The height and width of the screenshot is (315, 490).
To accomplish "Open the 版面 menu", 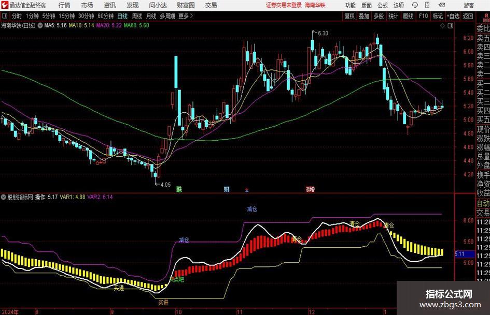I will [366, 5].
